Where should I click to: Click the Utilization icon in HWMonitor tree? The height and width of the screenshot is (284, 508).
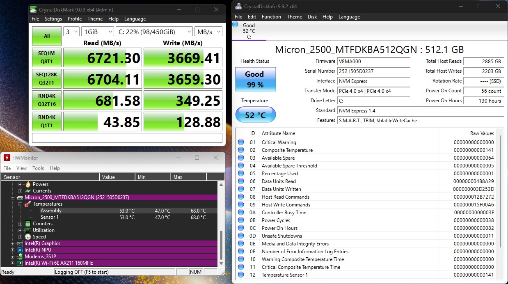[x=28, y=230]
